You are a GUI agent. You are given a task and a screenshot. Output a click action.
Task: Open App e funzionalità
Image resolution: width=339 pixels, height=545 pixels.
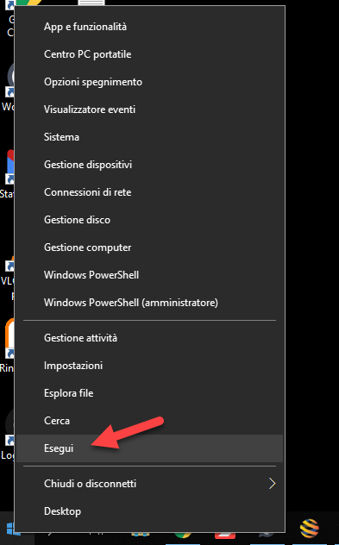149,27
